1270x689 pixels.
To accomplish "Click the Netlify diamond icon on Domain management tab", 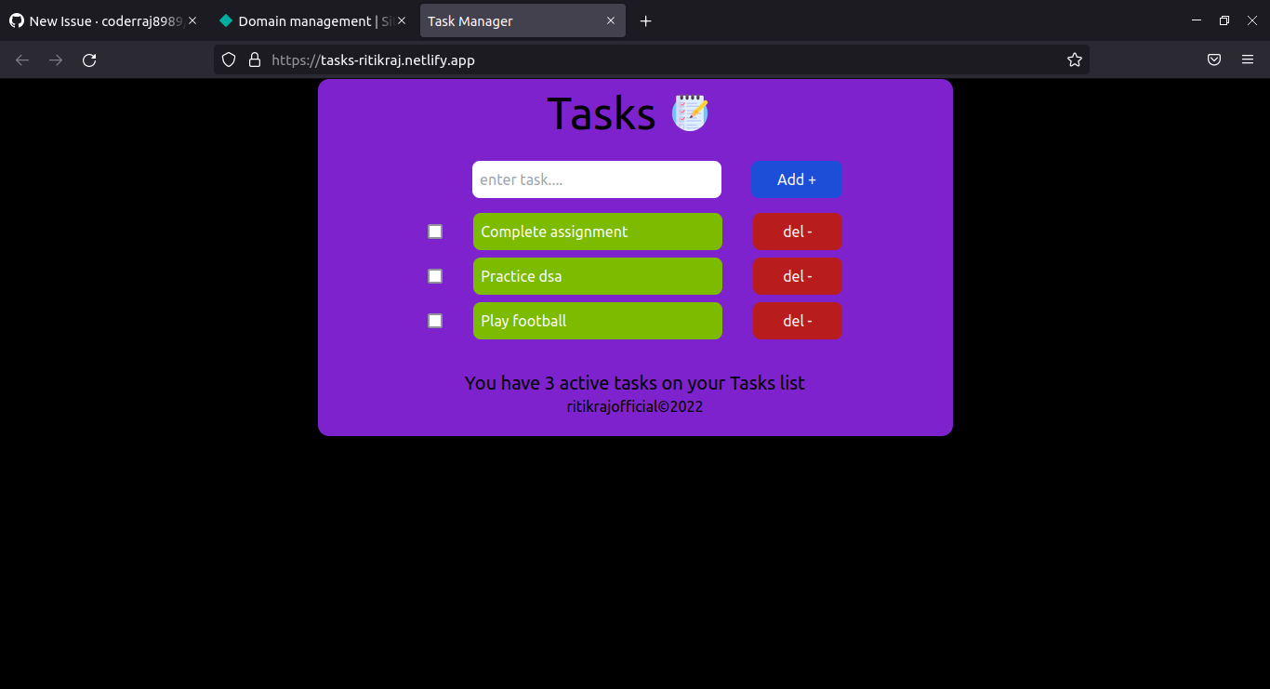I will [226, 20].
